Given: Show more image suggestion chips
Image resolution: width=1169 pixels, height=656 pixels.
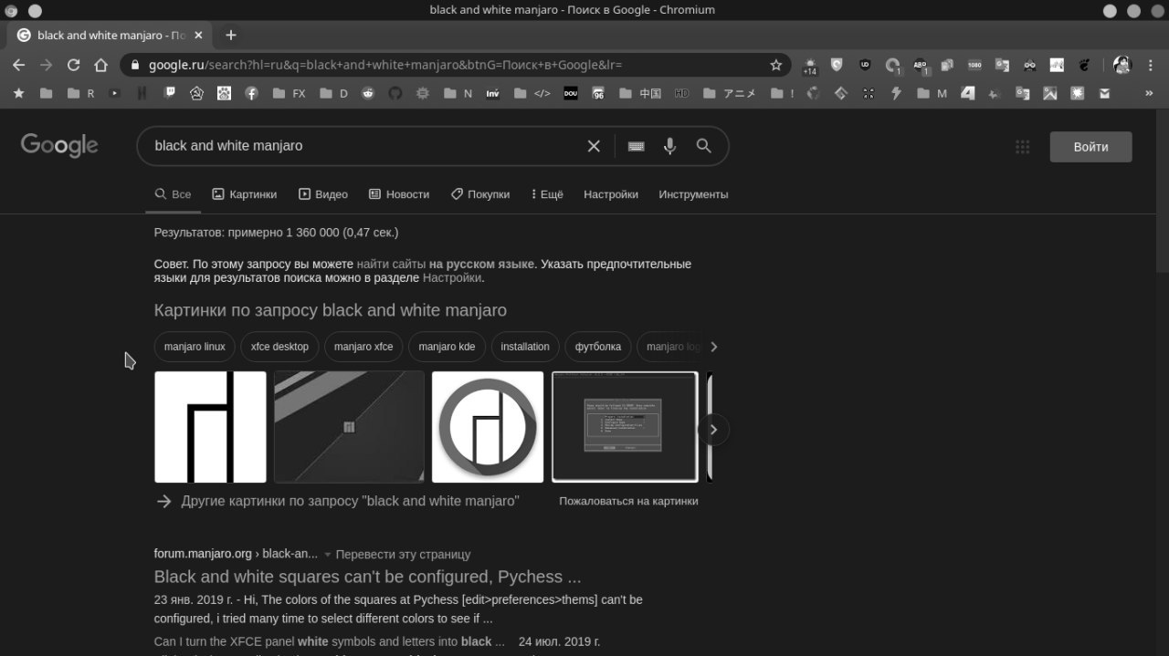Looking at the screenshot, I should click(714, 347).
